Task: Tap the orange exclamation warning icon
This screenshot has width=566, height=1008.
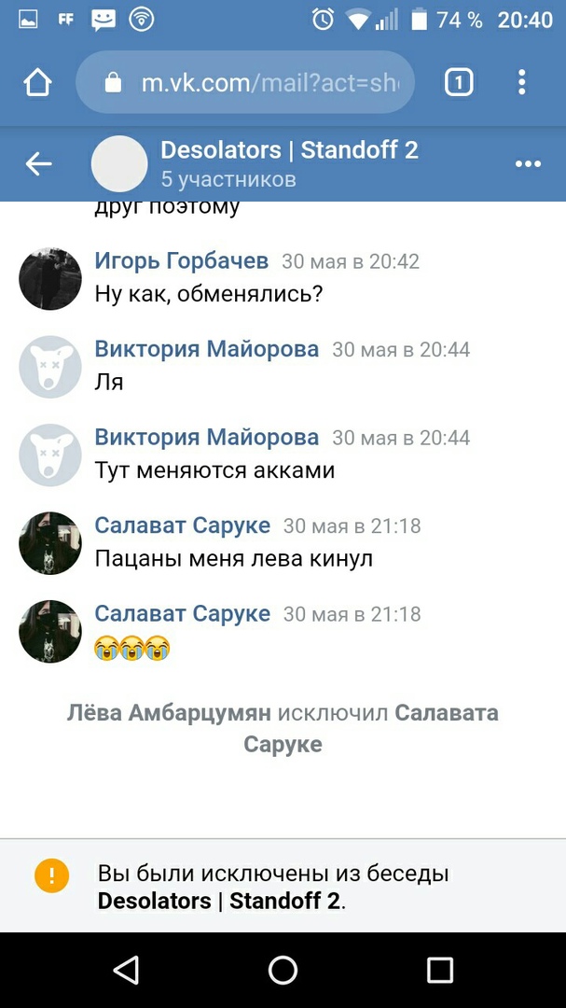Action: pyautogui.click(x=51, y=875)
